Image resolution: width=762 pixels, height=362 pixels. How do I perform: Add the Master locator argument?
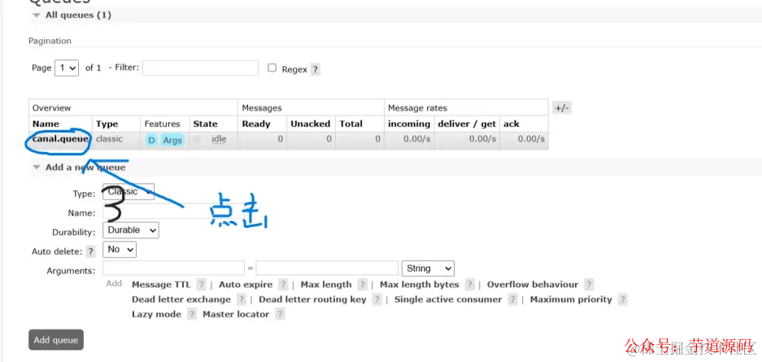pos(236,314)
